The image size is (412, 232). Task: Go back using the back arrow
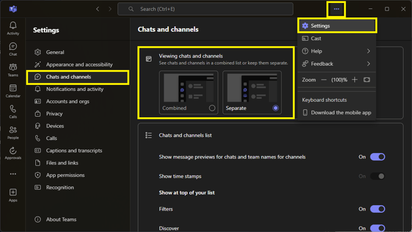(x=98, y=9)
